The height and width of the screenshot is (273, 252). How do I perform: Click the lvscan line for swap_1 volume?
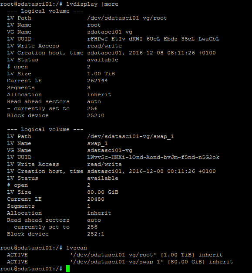(x=120, y=262)
